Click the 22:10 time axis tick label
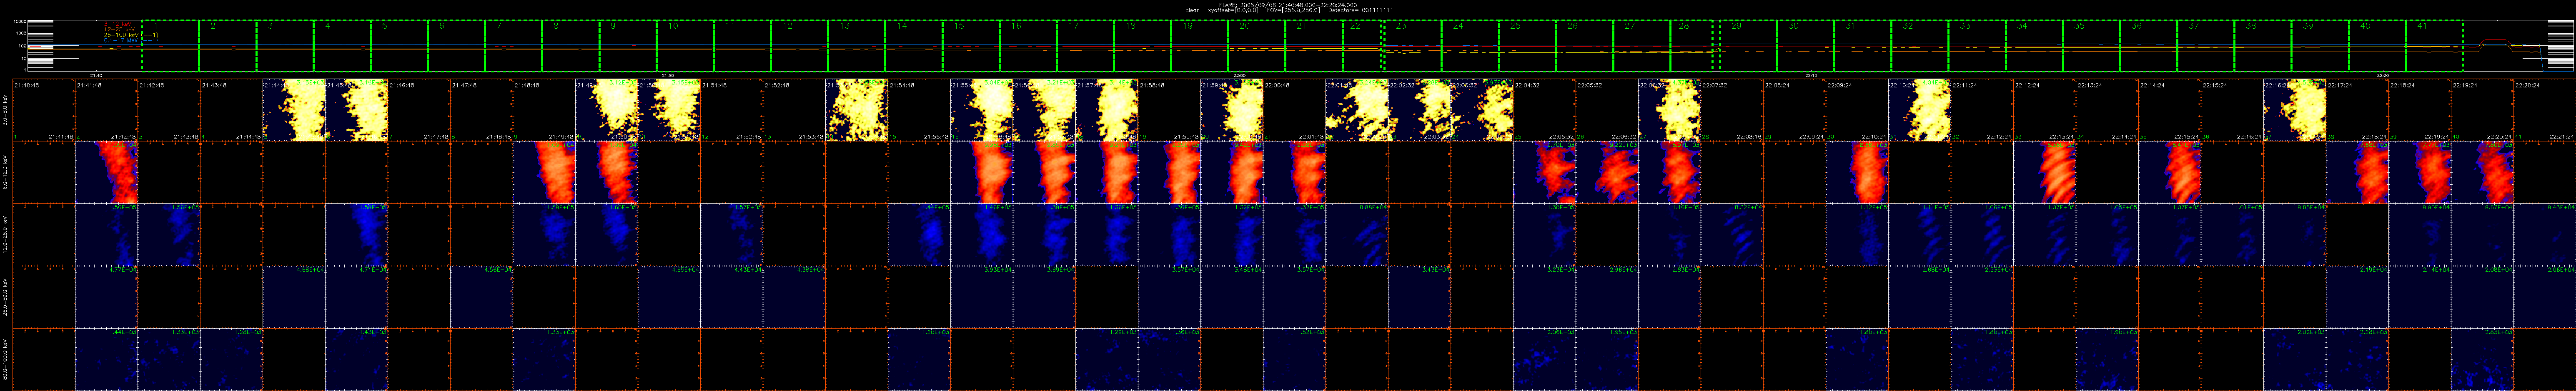The height and width of the screenshot is (391, 2576). pos(1812,75)
